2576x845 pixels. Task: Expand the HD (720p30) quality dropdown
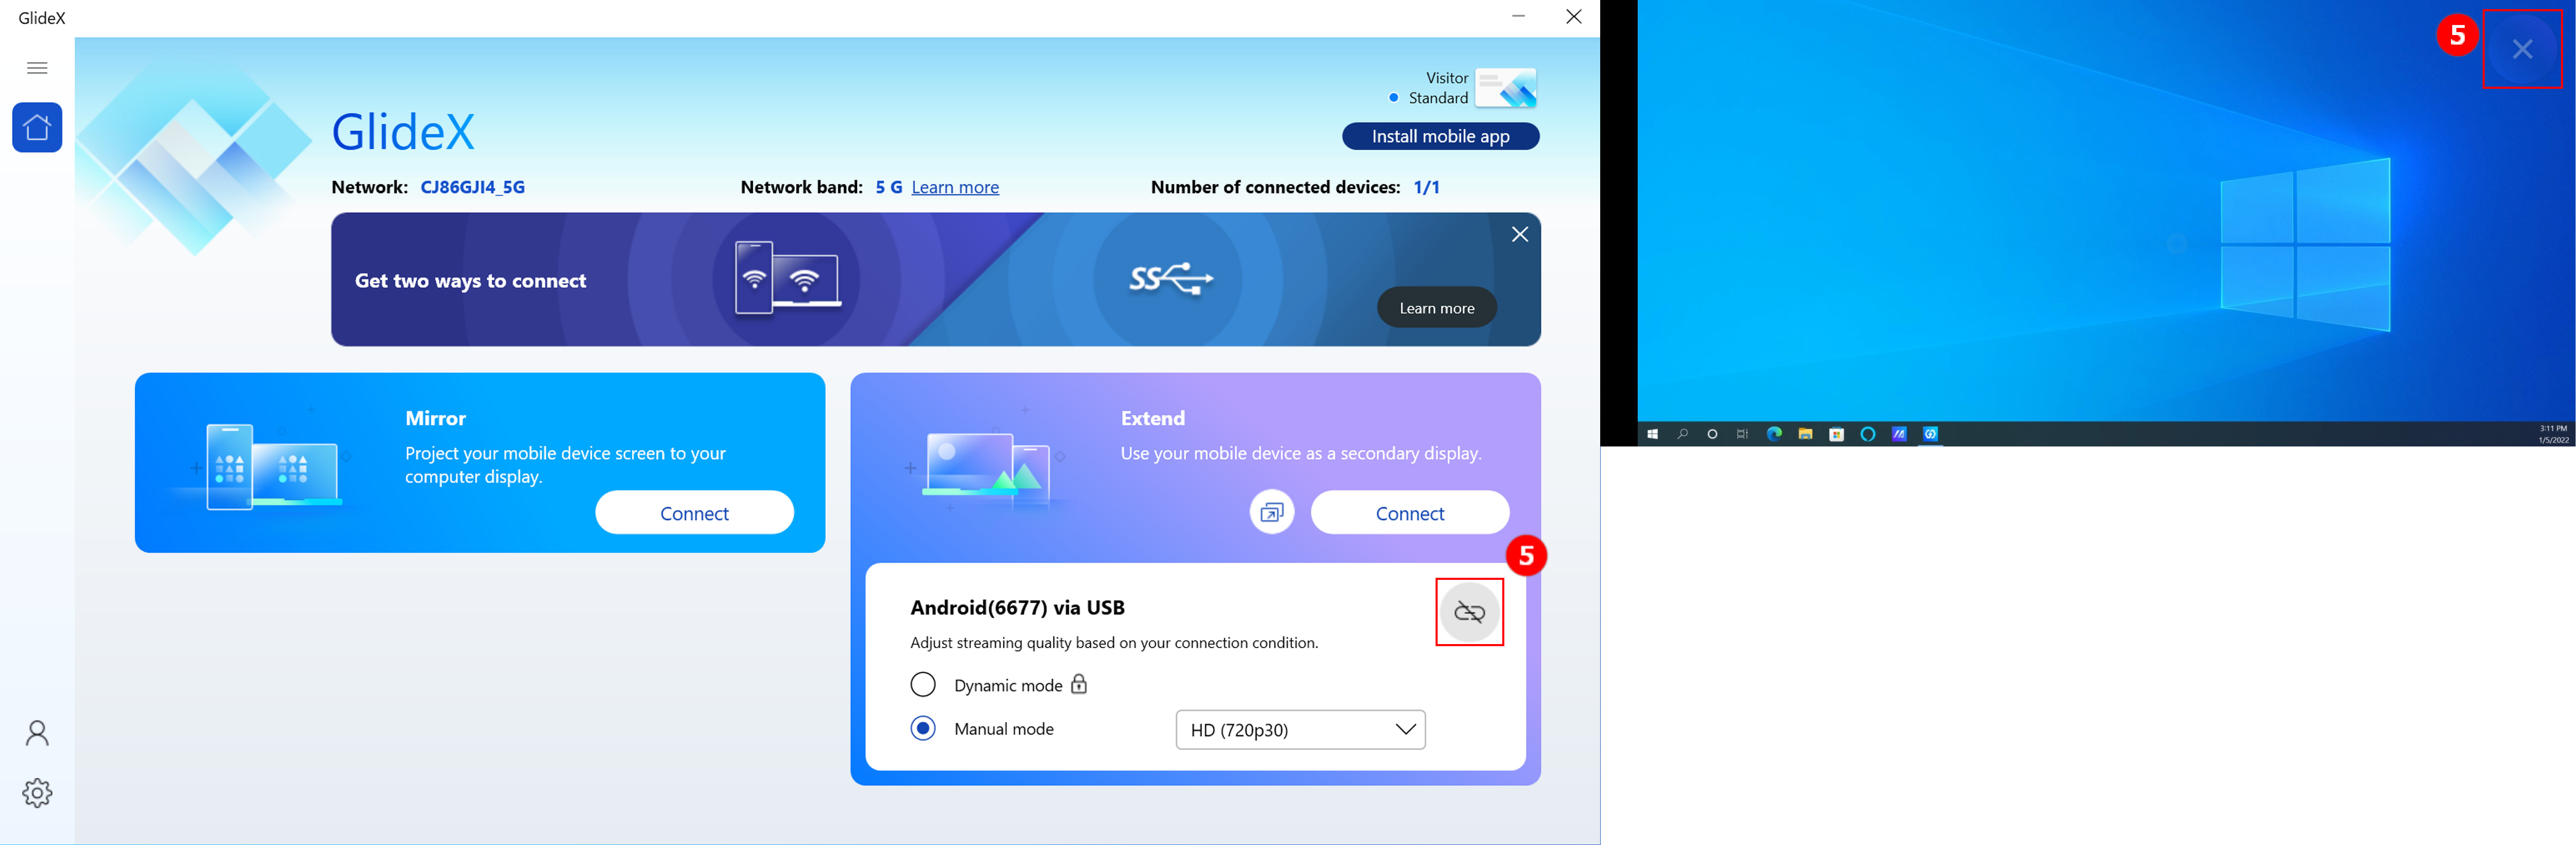pos(1300,729)
